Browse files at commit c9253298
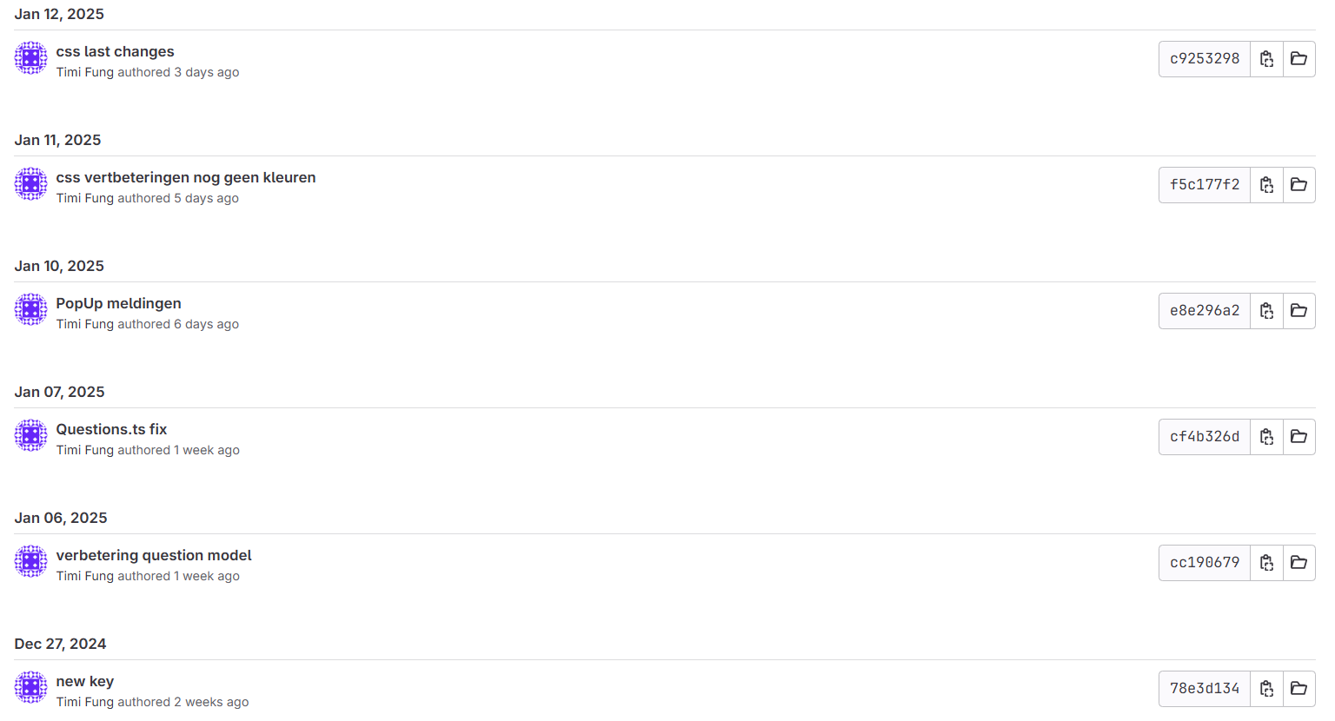The width and height of the screenshot is (1335, 721). (x=1298, y=59)
